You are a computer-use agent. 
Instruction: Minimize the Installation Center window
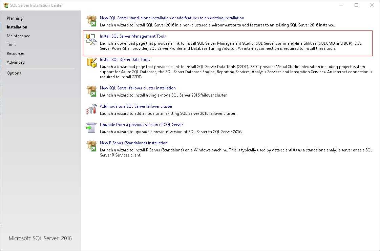[341, 5]
